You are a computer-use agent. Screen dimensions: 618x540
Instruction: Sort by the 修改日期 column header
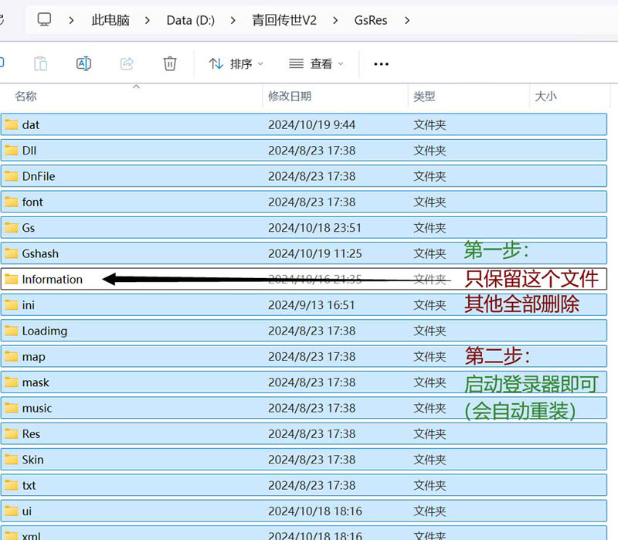(290, 97)
